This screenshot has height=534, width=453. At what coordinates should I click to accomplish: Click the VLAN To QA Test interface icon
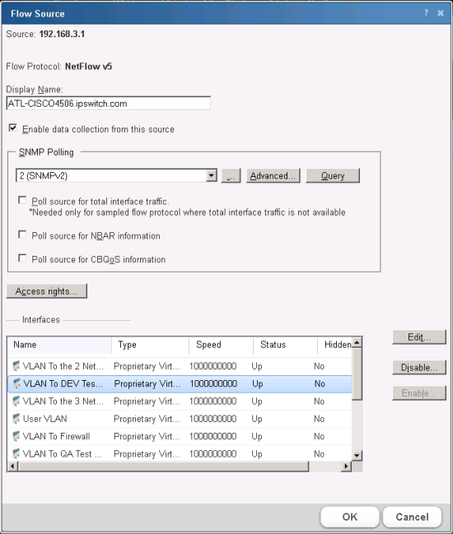16,453
